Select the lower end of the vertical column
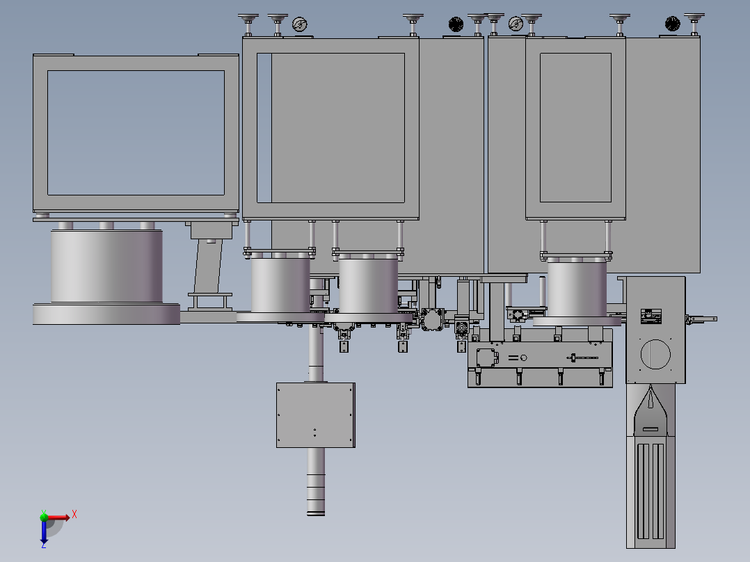 tap(316, 481)
